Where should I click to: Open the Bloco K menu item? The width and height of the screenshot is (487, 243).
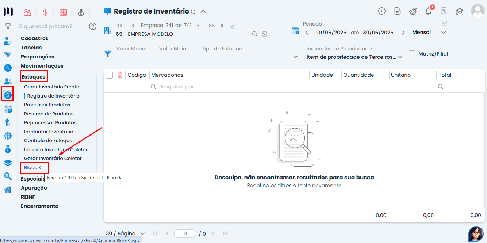point(33,167)
